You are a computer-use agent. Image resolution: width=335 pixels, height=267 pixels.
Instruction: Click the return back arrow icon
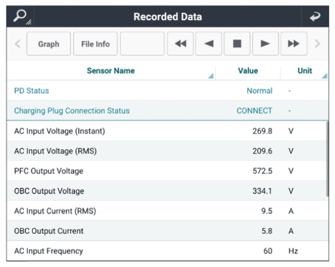click(315, 16)
